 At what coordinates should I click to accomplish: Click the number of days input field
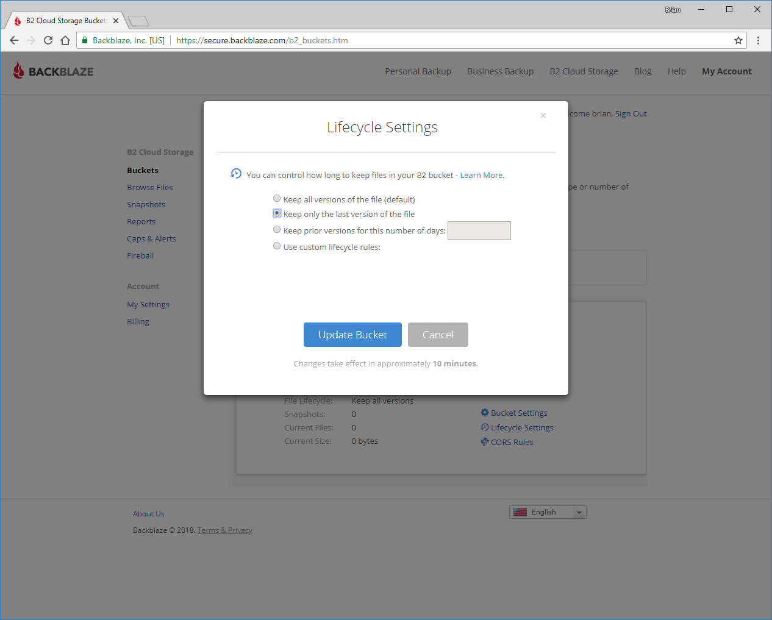479,230
